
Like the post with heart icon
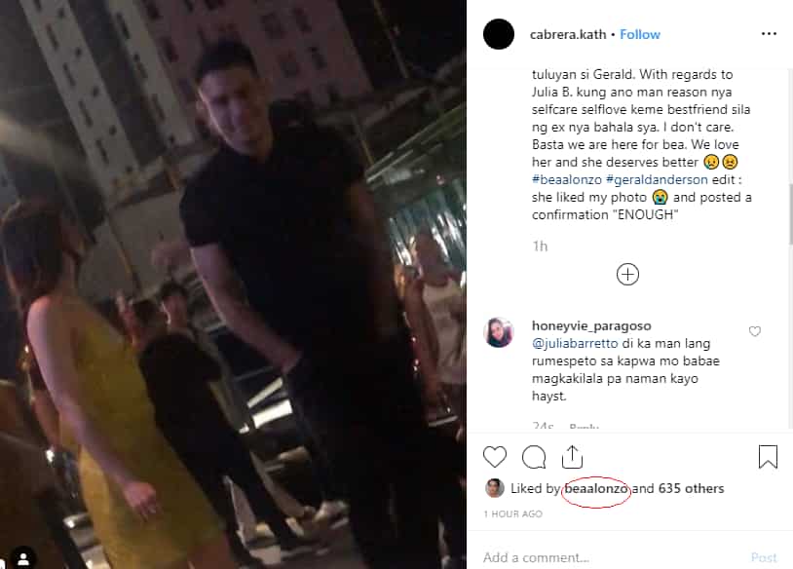(x=495, y=457)
